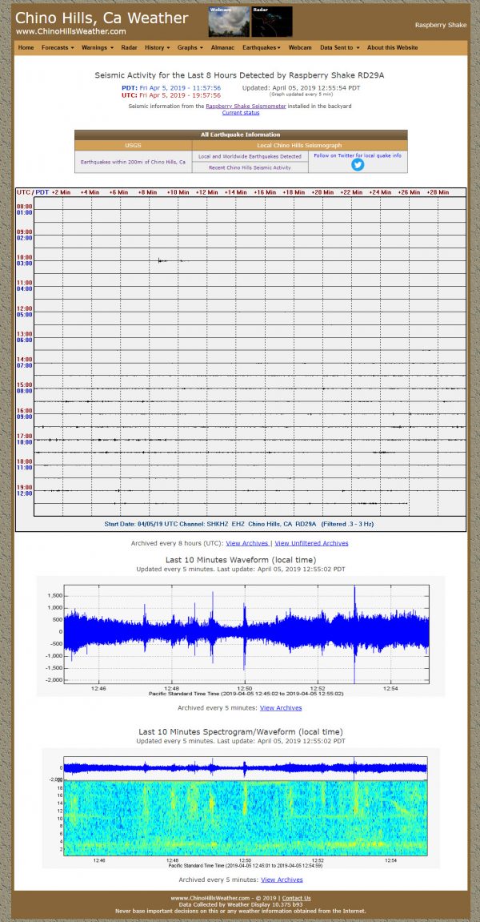The image size is (480, 922).
Task: Click the All Earthquake Information table header
Action: pos(241,135)
